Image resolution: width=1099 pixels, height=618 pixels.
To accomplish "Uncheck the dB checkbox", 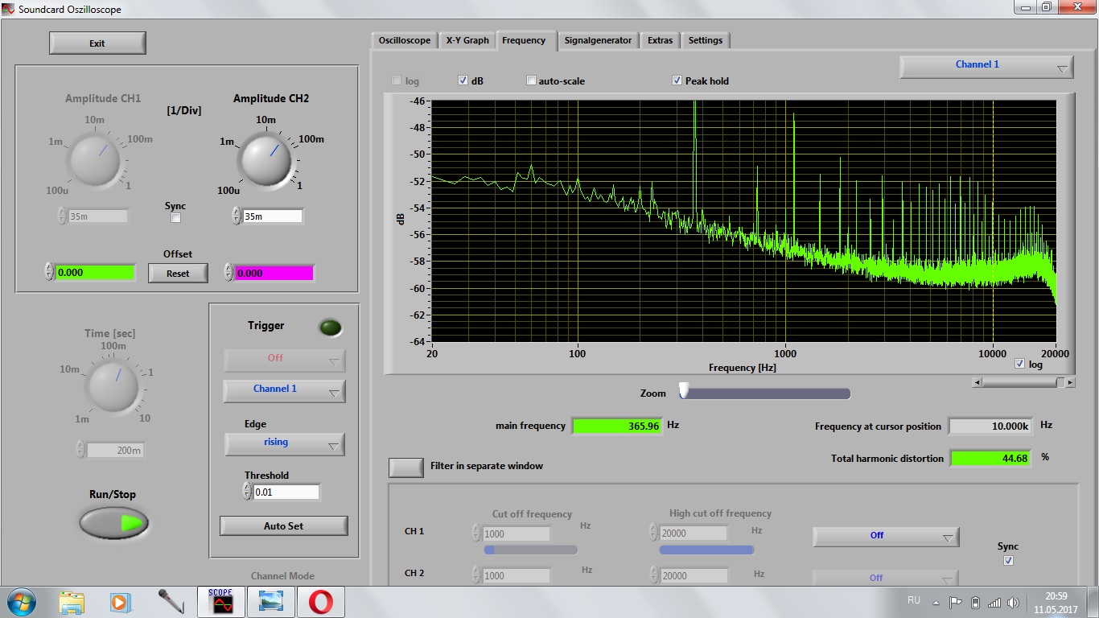I will point(463,80).
